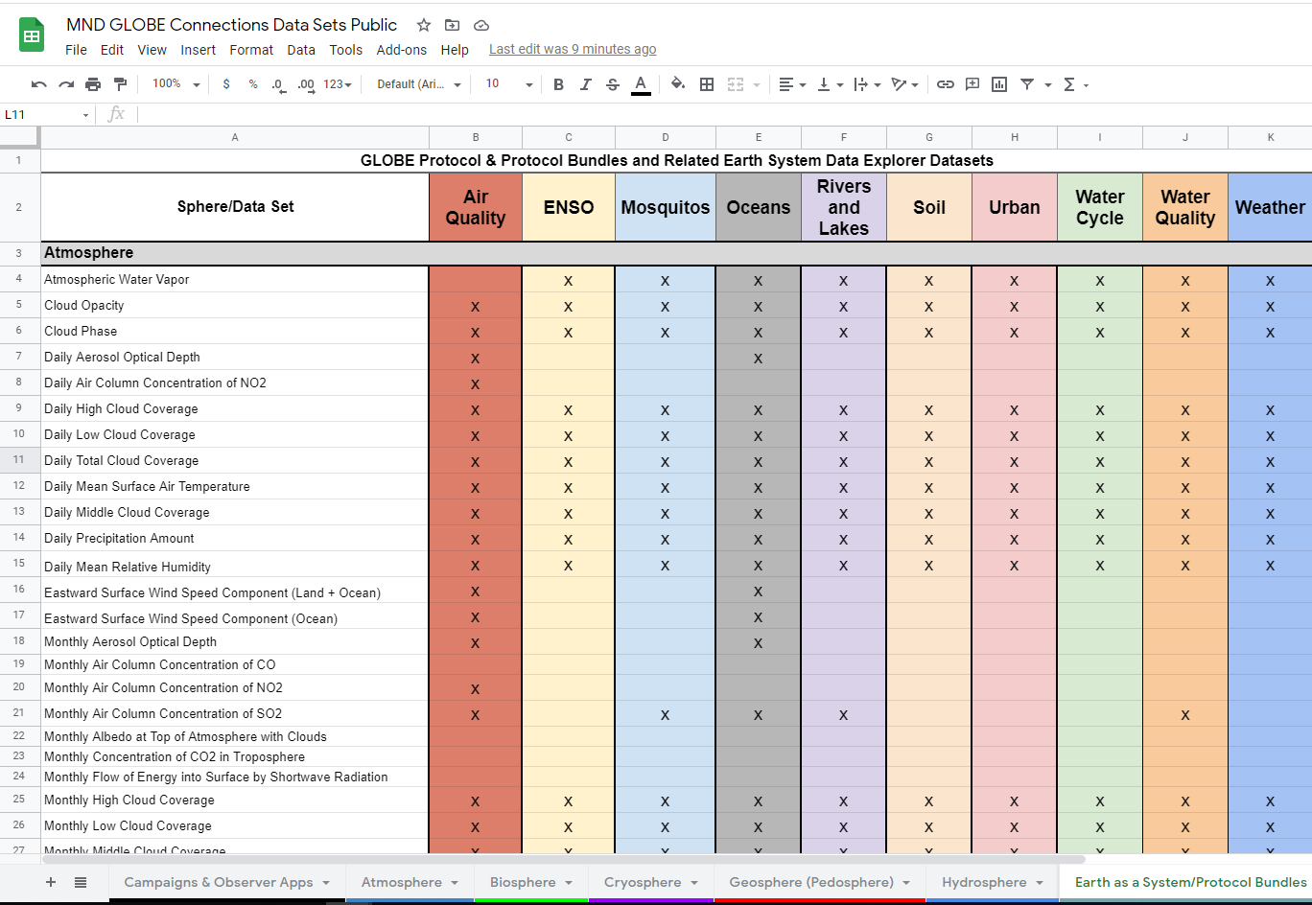Open the fill color picker
1312x905 pixels.
coord(678,84)
